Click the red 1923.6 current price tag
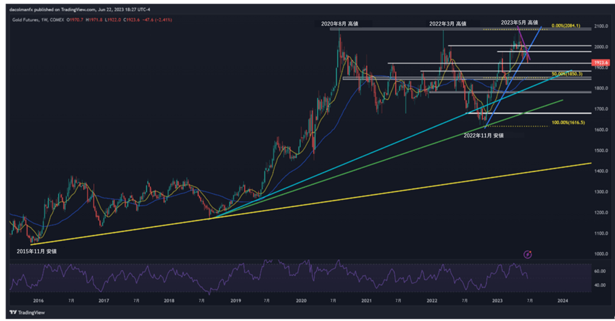Image resolution: width=615 pixels, height=321 pixels. coord(600,63)
